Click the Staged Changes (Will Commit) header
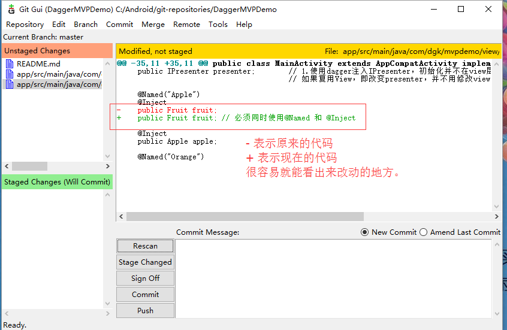 tap(57, 182)
